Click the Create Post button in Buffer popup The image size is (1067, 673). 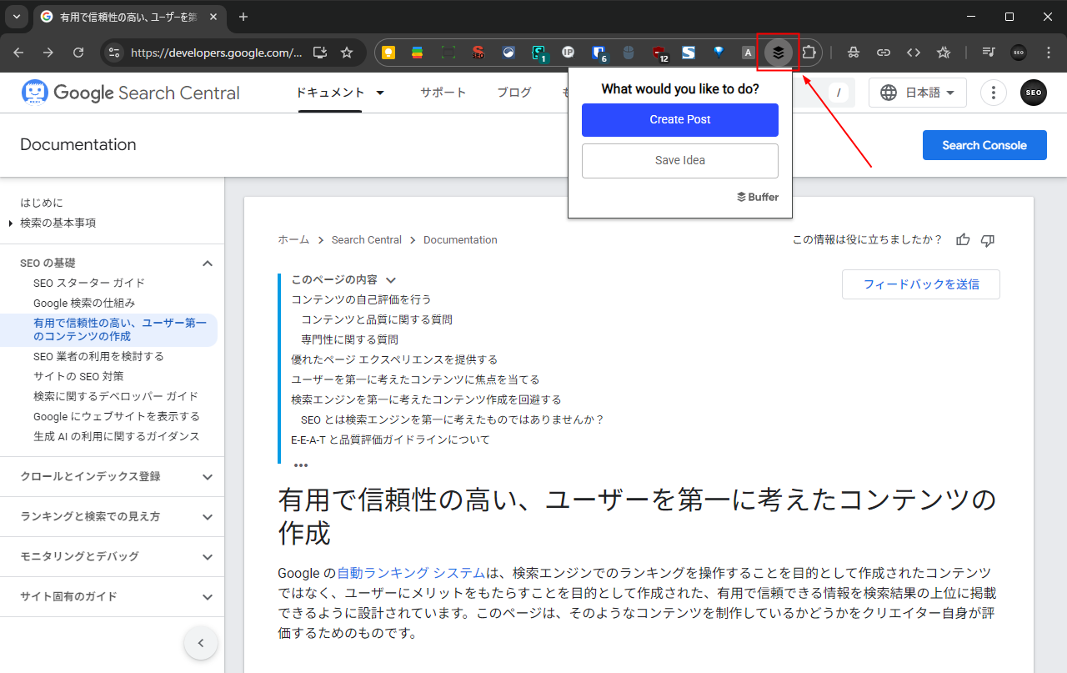coord(679,119)
